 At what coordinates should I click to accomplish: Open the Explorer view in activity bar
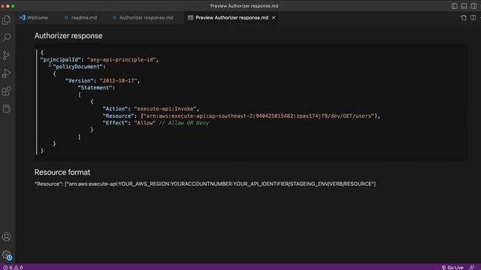pos(7,20)
